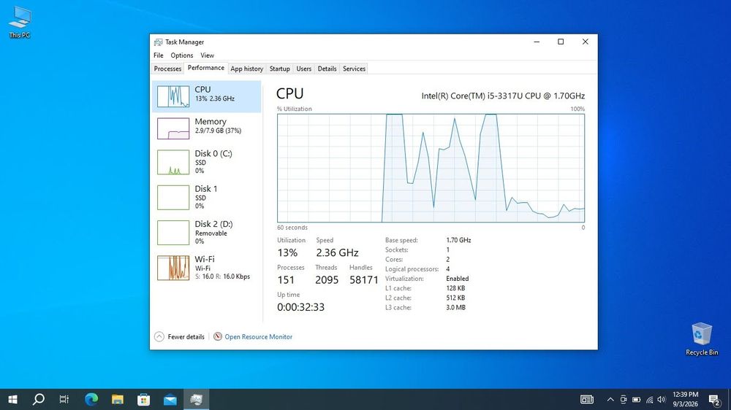Click the Intel Core i5-3317U processor name

503,96
